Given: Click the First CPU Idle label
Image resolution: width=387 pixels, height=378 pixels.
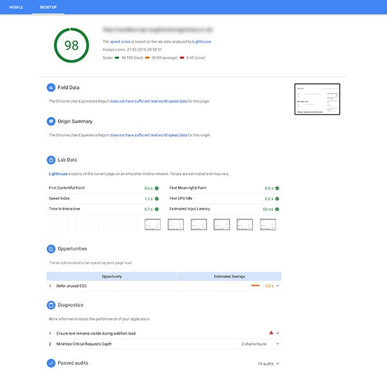Looking at the screenshot, I should pos(181,198).
